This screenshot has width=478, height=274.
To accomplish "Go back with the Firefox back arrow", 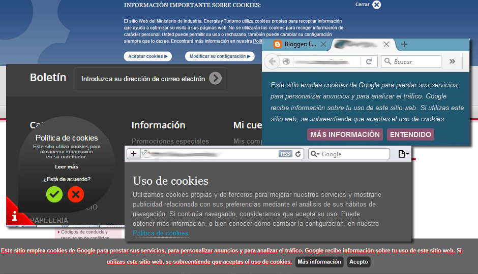I will [272, 62].
